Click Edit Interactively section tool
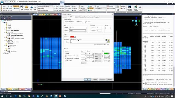This screenshot has width=175, height=98. pyautogui.click(x=43, y=10)
